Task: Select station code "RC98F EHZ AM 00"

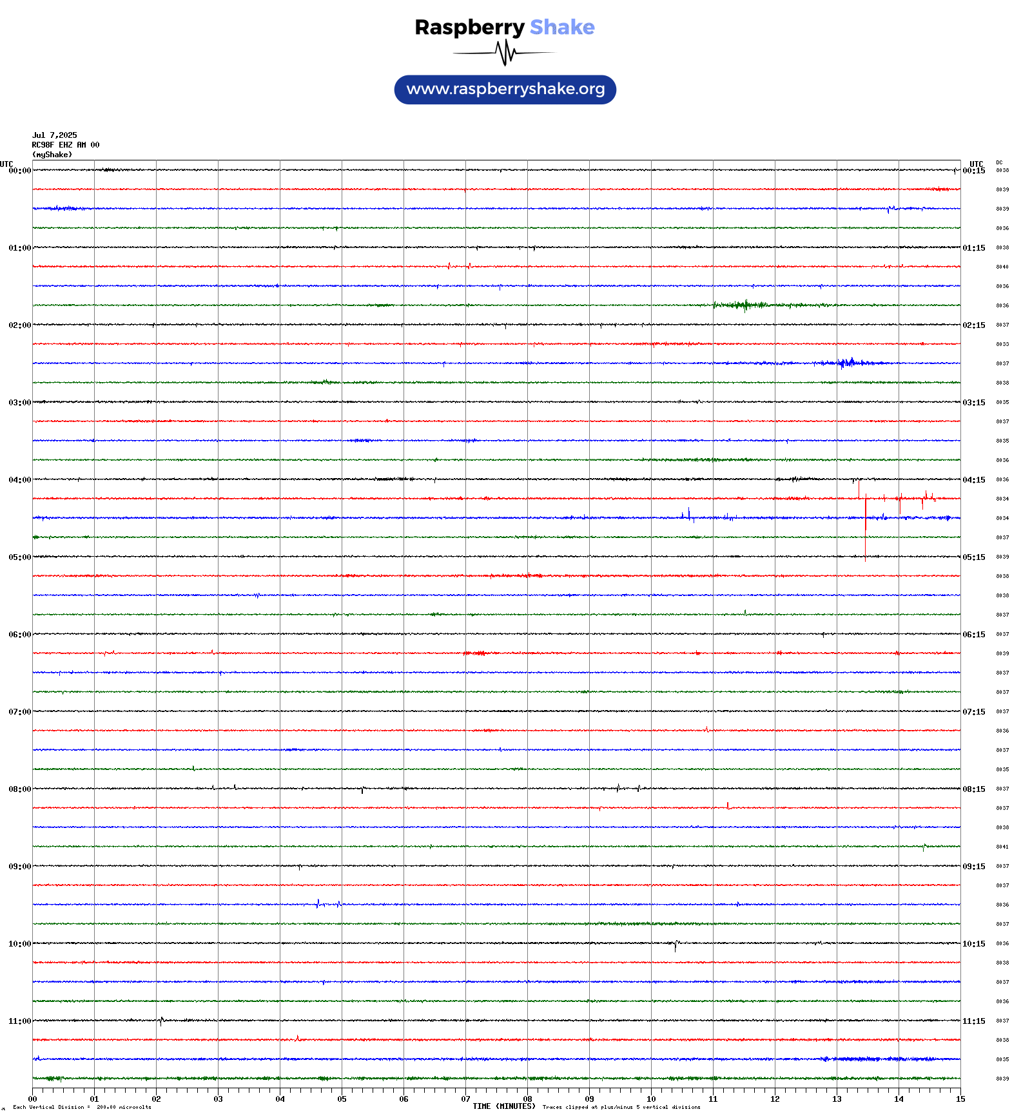Action: pos(66,145)
